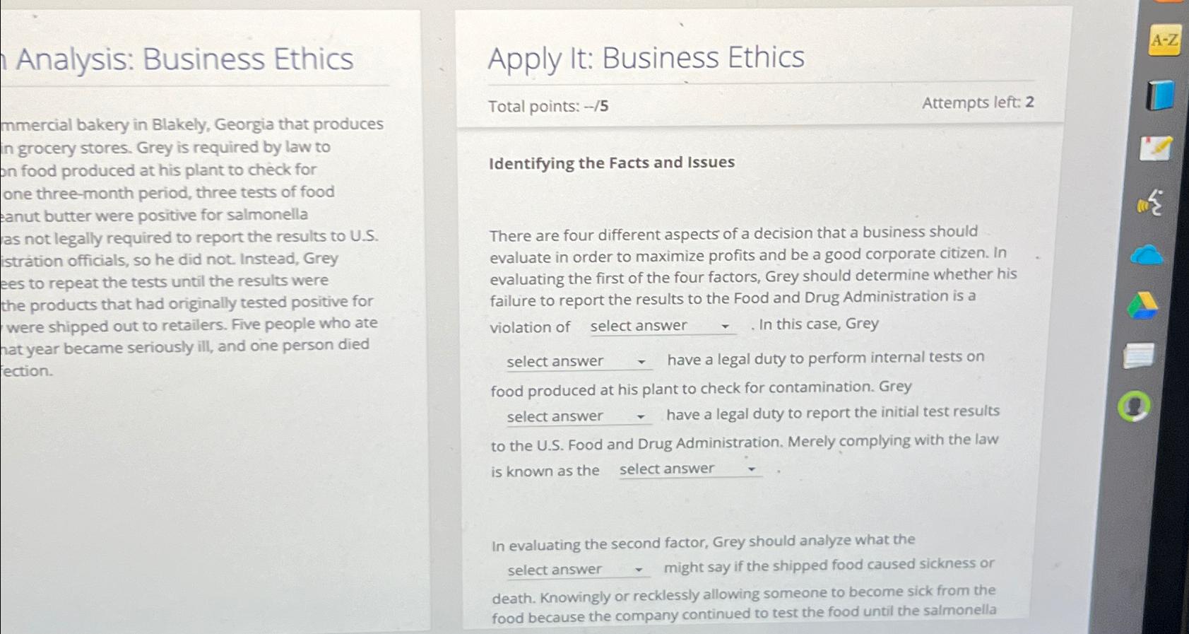1189x634 pixels.
Task: Select the 'Apply It: Business Ethics' heading
Action: pyautogui.click(x=646, y=57)
